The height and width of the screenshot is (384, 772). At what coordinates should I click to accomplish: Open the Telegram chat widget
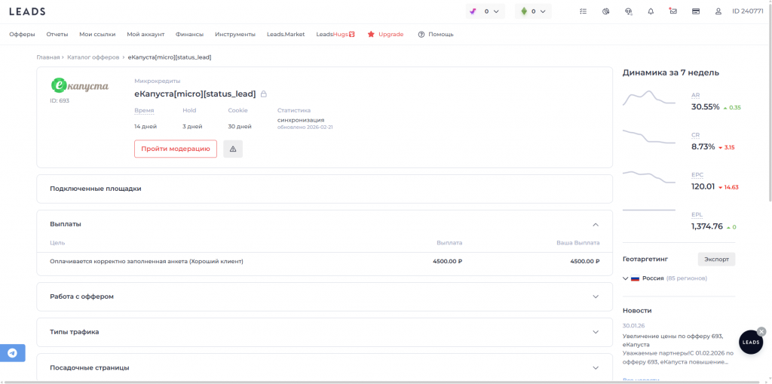(12, 352)
